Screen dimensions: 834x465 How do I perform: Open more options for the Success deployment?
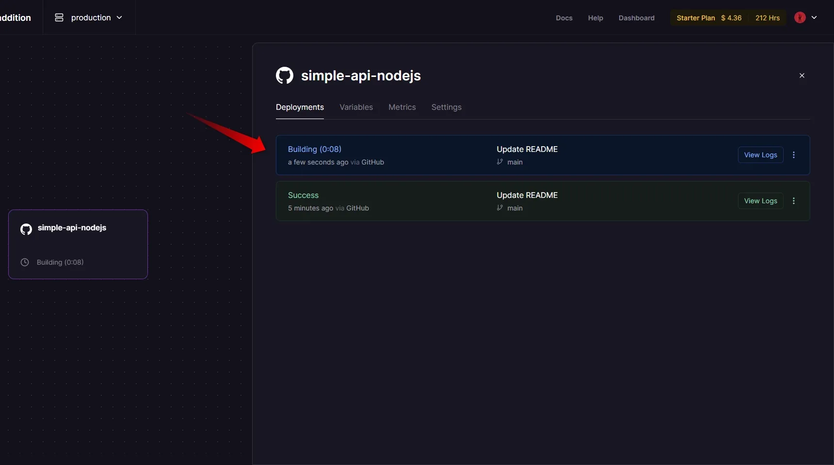click(794, 201)
